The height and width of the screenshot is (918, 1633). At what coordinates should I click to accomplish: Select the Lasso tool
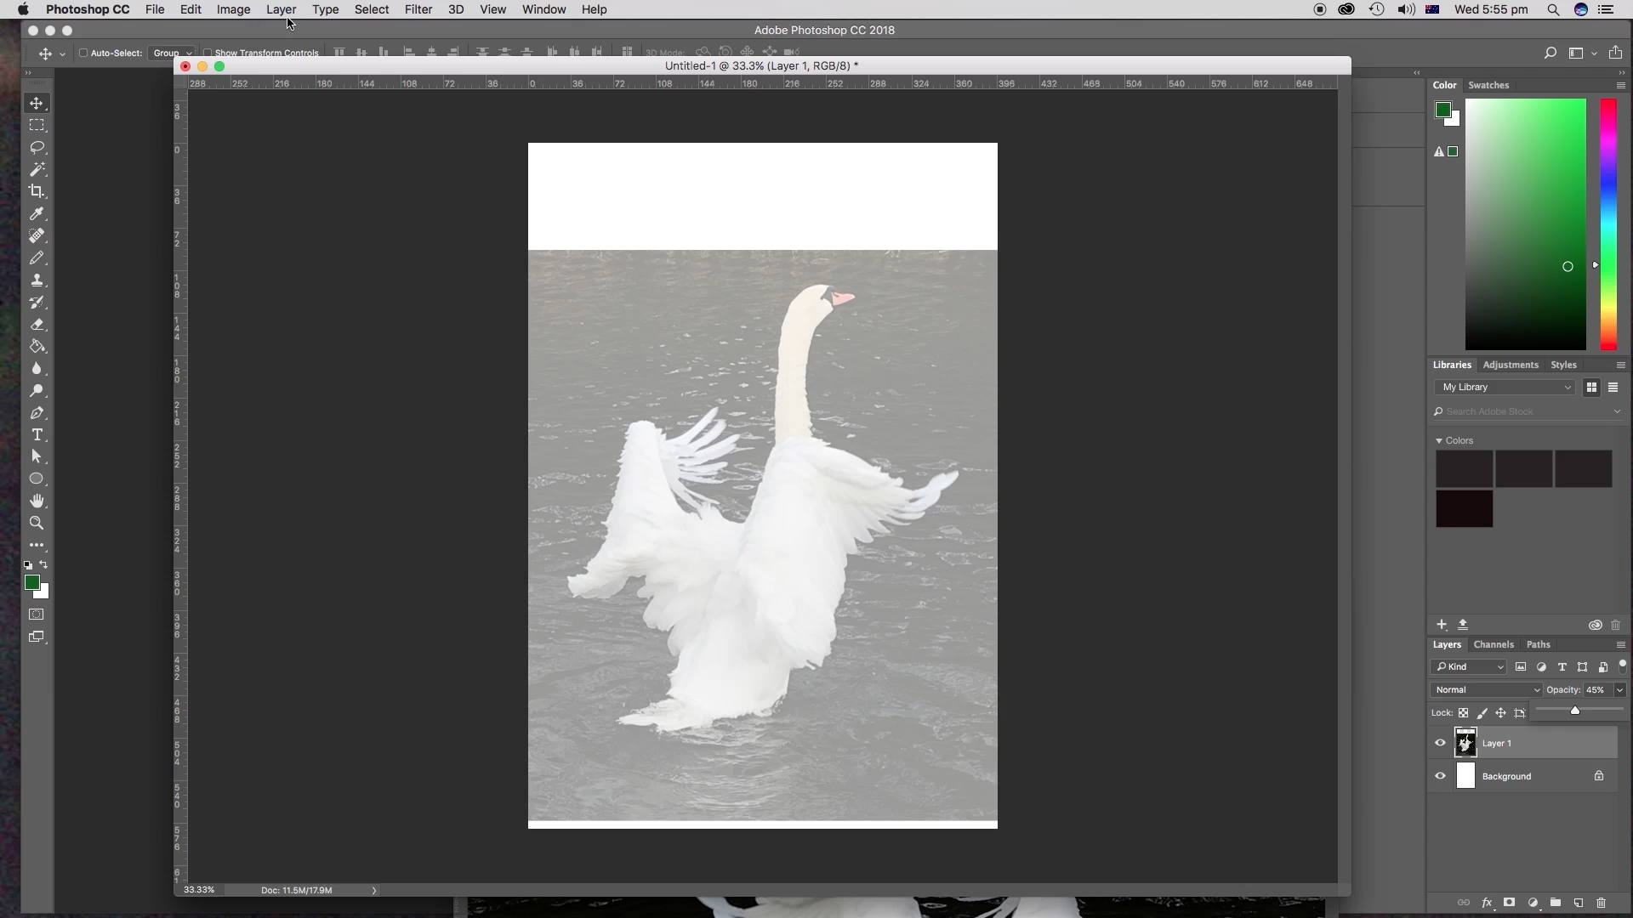point(37,147)
